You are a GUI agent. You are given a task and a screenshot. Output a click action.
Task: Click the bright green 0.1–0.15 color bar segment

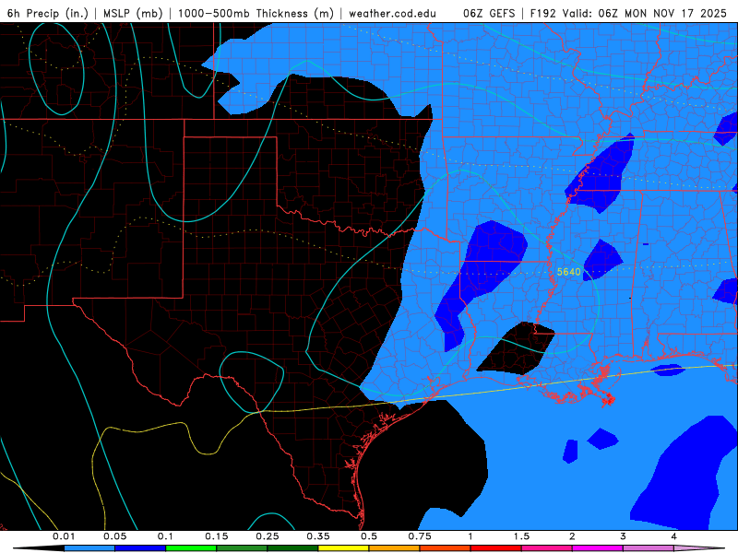[191, 548]
